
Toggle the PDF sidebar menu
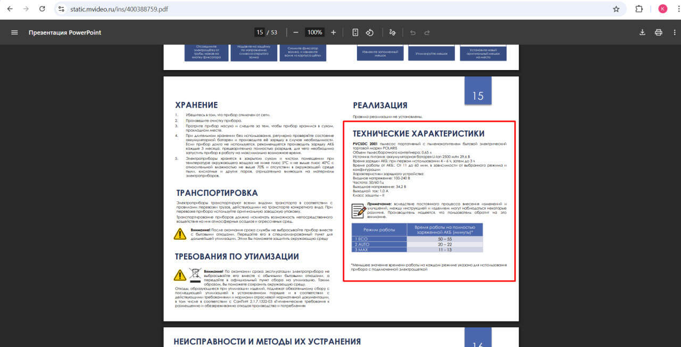pyautogui.click(x=14, y=32)
